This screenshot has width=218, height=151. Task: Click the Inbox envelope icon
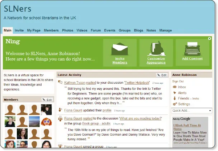pos(175,87)
